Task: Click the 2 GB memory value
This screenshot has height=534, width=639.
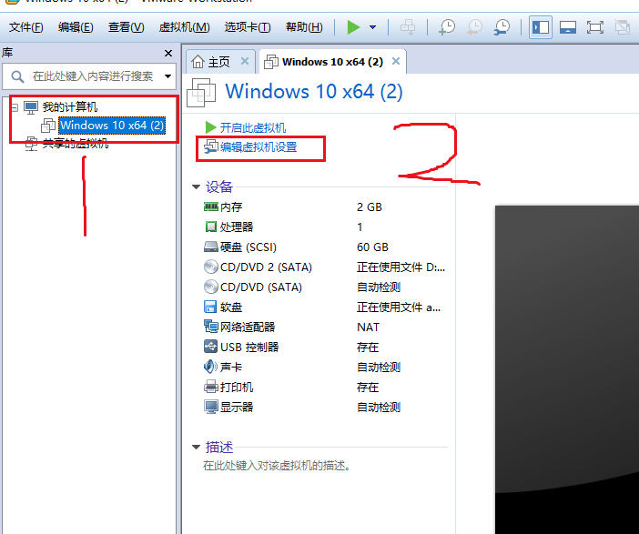Action: pyautogui.click(x=370, y=207)
